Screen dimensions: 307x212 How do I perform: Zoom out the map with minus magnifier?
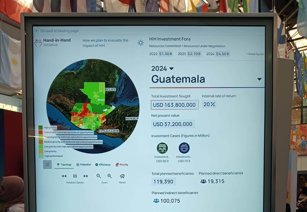(99, 176)
